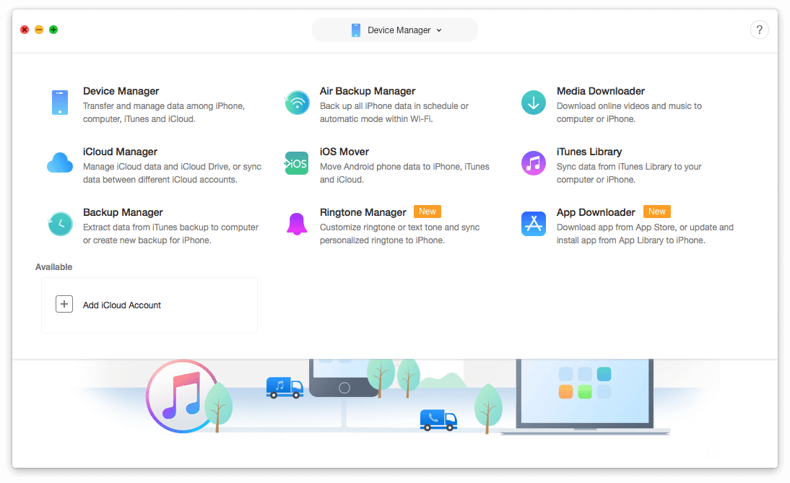Click the Device Manager phone icon in the grid
This screenshot has height=483, width=790.
click(59, 103)
